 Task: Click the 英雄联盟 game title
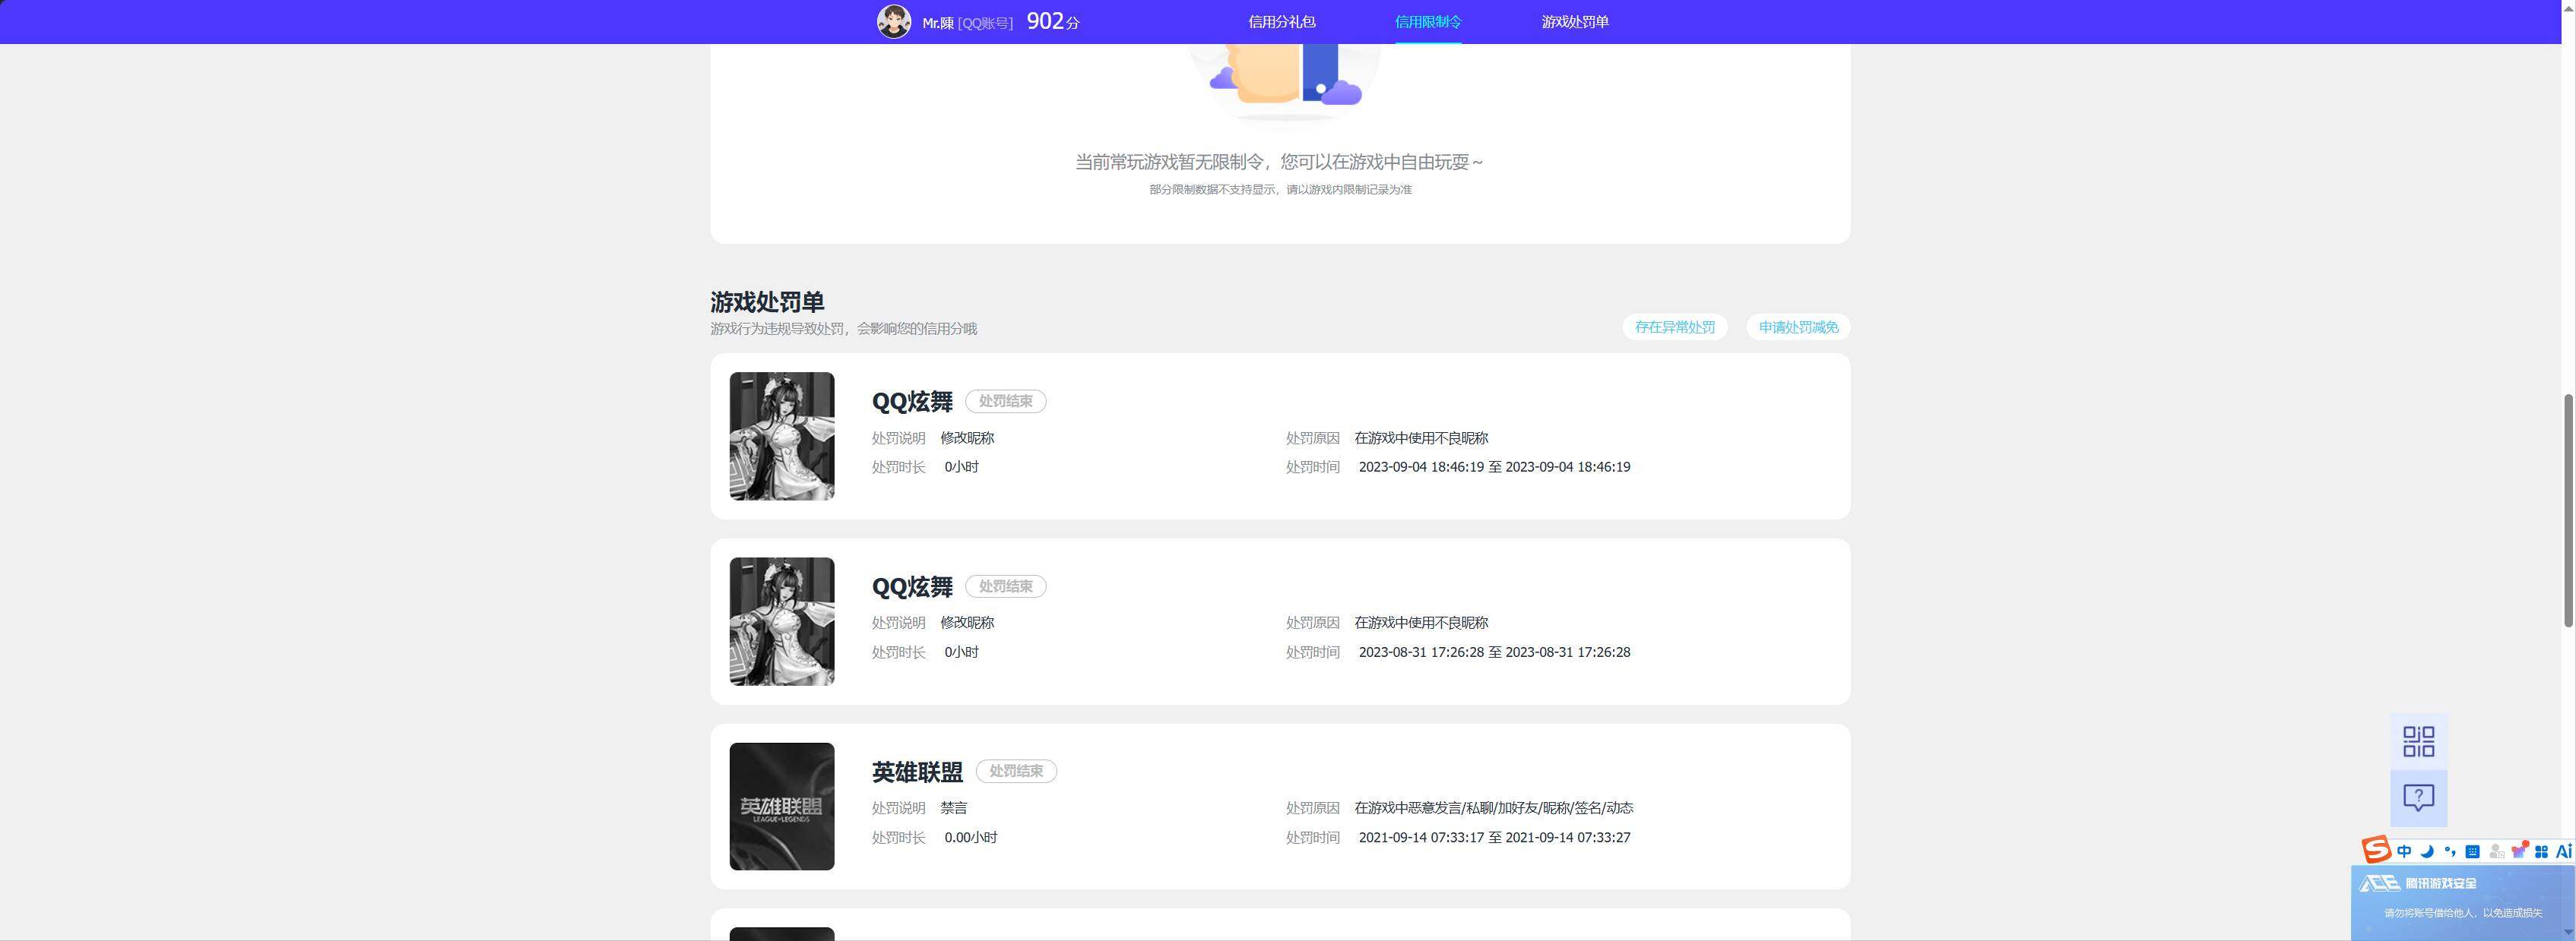tap(917, 771)
